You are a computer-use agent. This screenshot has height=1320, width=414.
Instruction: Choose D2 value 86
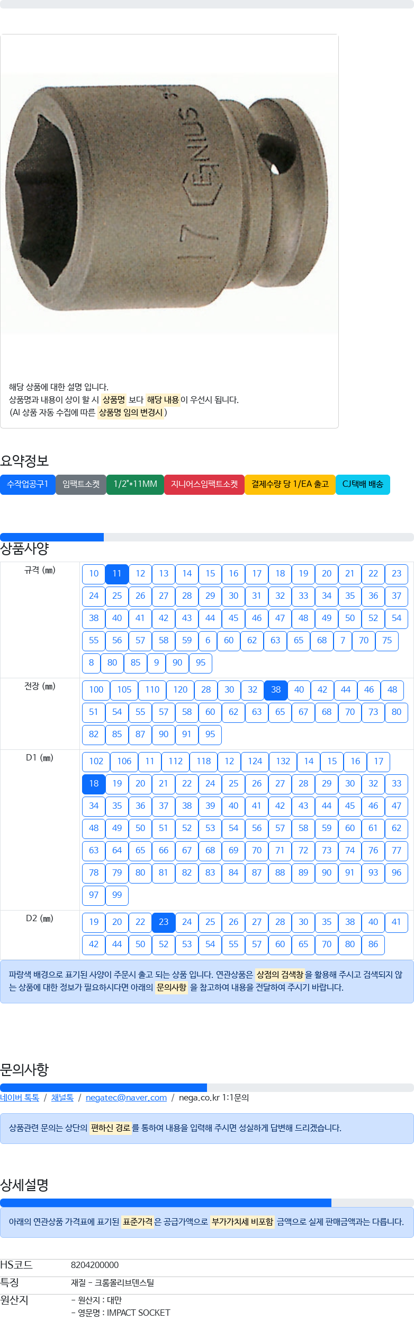tap(373, 945)
